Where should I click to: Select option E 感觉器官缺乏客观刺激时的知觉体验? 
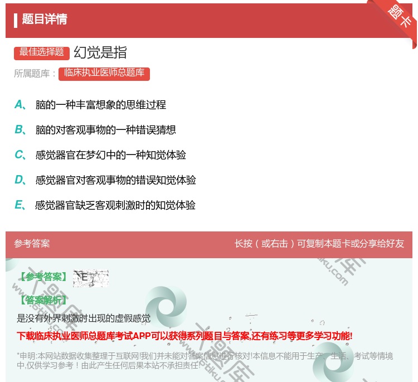pyautogui.click(x=105, y=205)
